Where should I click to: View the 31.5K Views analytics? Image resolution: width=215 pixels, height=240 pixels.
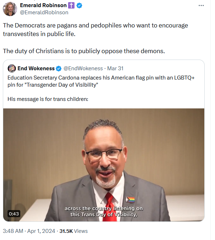(x=73, y=231)
